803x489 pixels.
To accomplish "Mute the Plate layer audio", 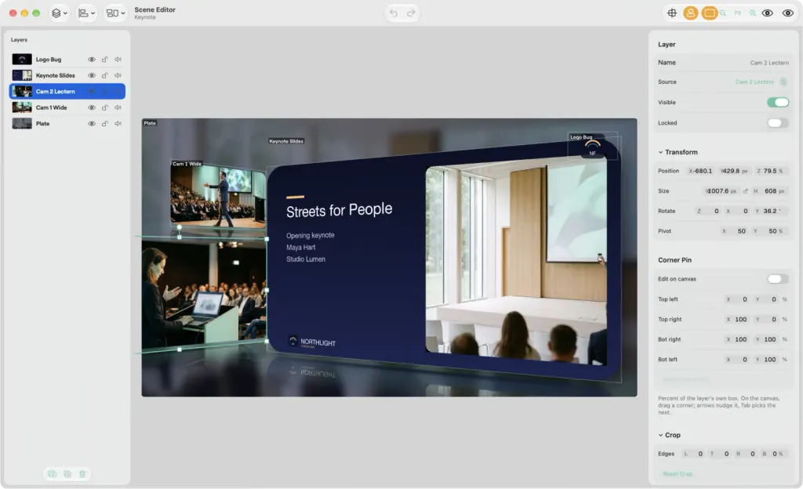I will point(118,124).
